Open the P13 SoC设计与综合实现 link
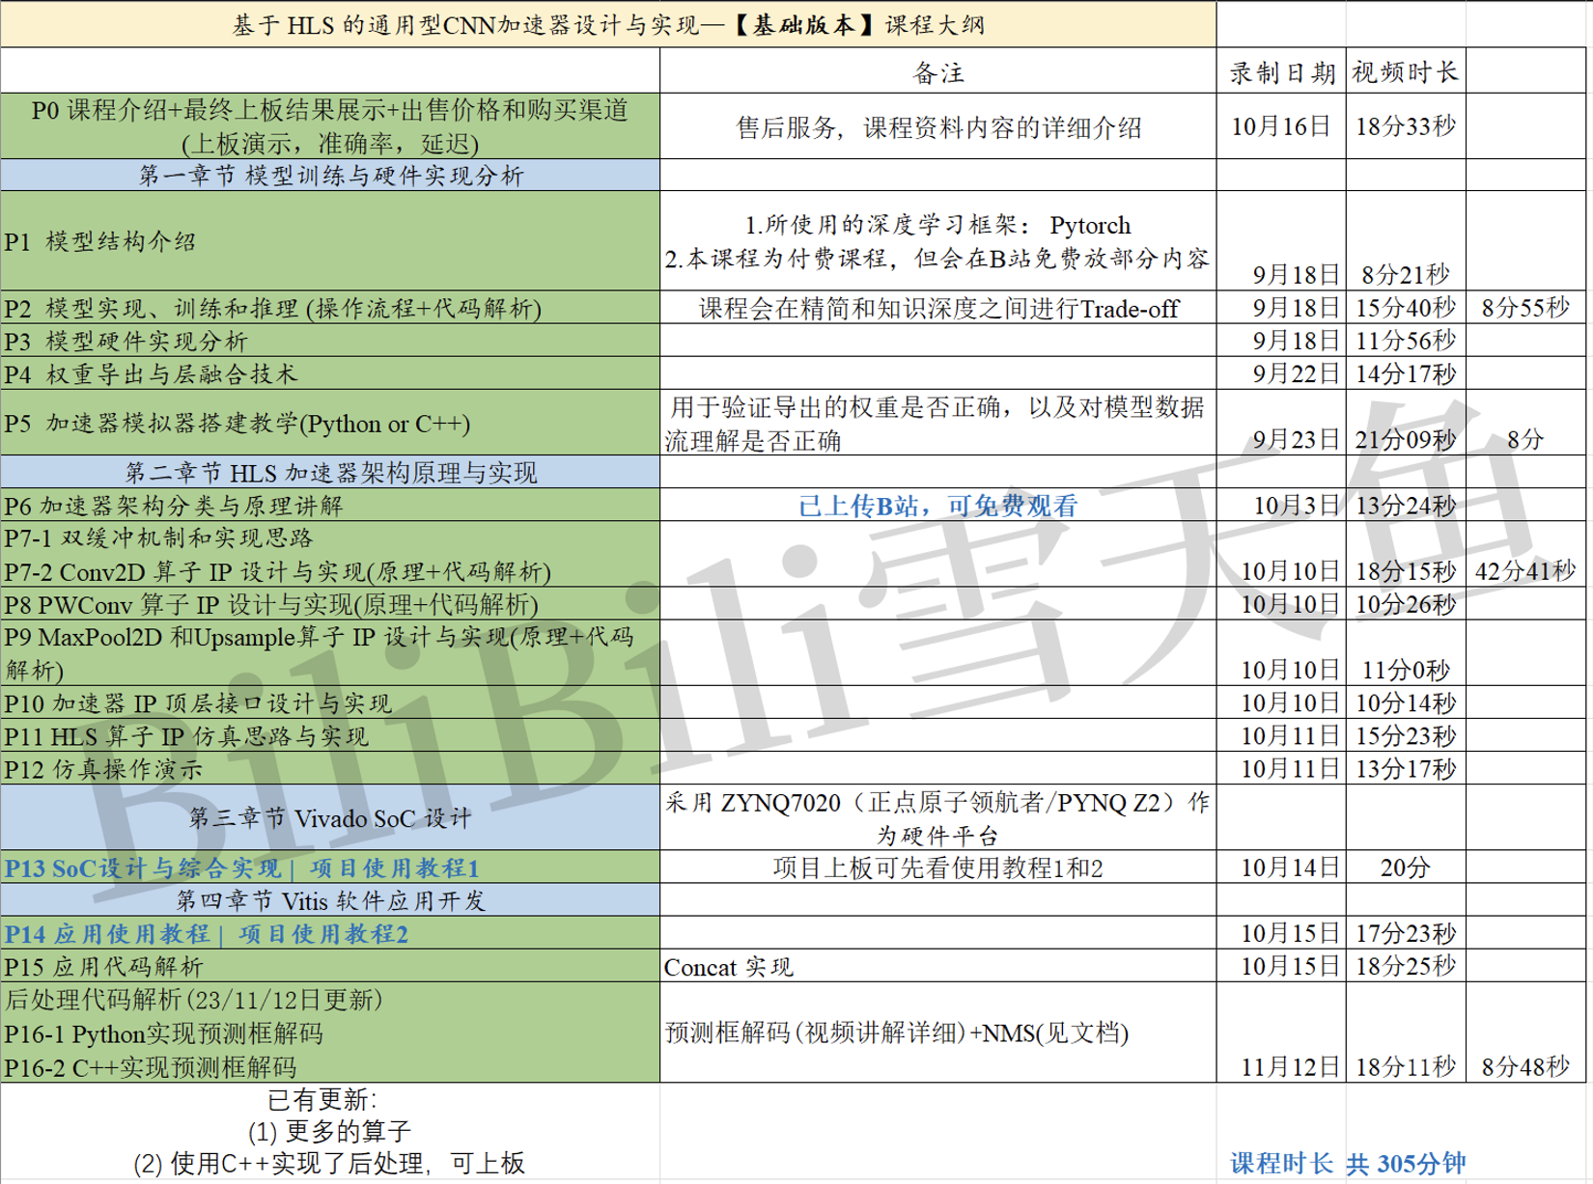Image resolution: width=1593 pixels, height=1184 pixels. 241,867
